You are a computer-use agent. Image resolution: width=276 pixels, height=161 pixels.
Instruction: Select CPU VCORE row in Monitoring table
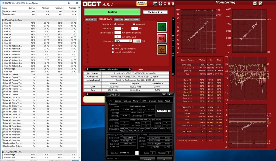[x=200, y=107]
